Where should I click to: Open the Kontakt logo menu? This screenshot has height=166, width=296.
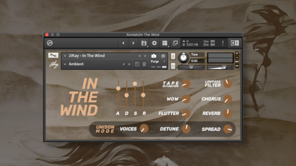tap(50, 43)
